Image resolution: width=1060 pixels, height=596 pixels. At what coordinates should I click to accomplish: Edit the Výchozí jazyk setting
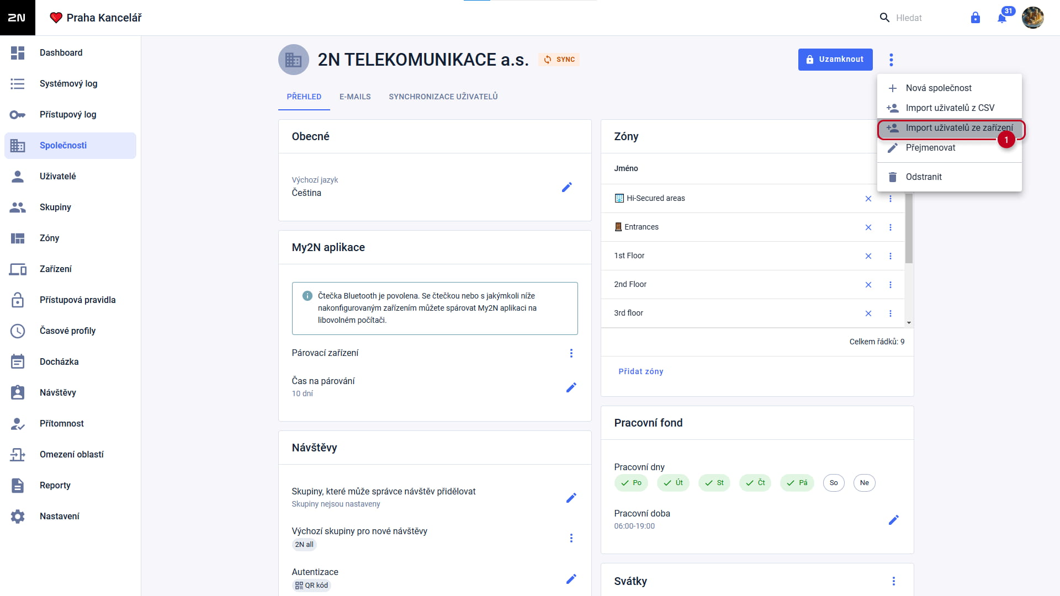pyautogui.click(x=566, y=188)
